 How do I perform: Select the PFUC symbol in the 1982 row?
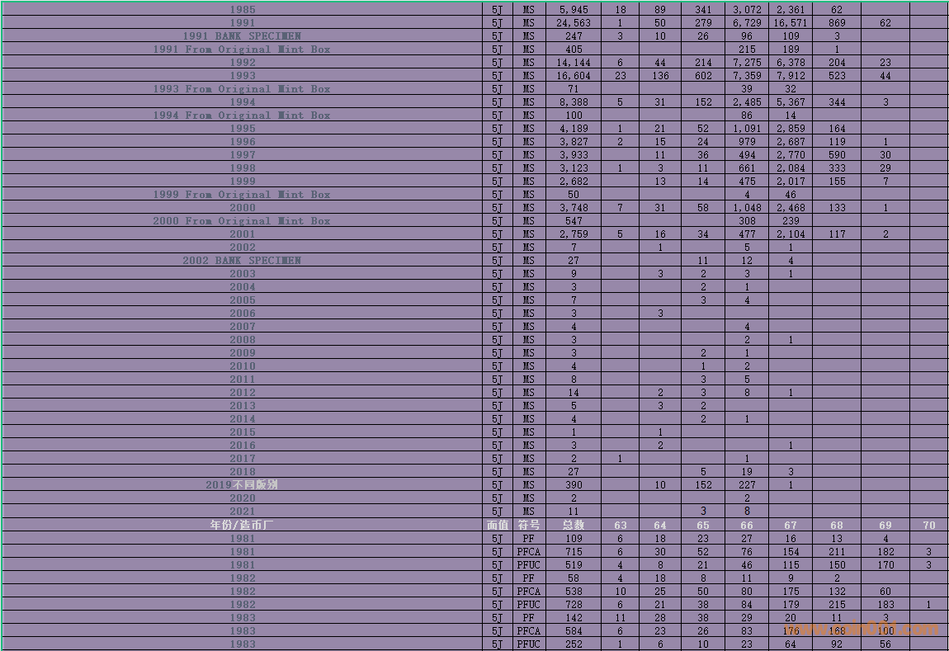pos(528,605)
